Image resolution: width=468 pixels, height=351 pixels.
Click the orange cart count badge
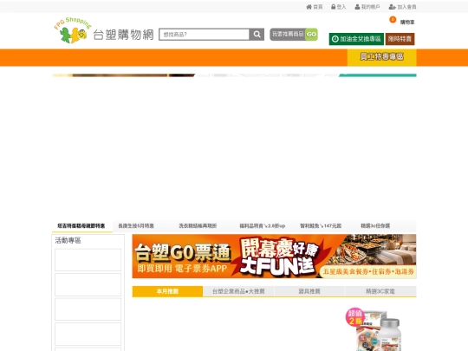coord(393,20)
